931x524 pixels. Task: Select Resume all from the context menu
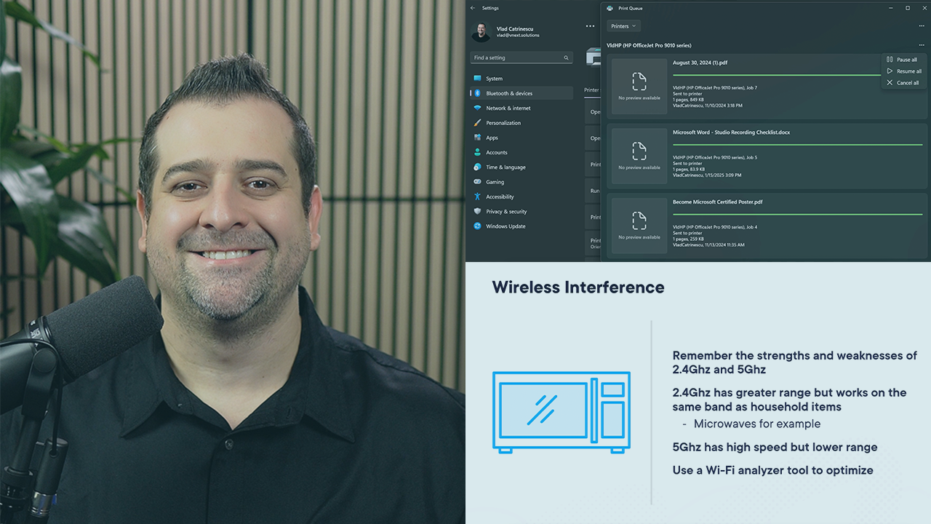908,71
